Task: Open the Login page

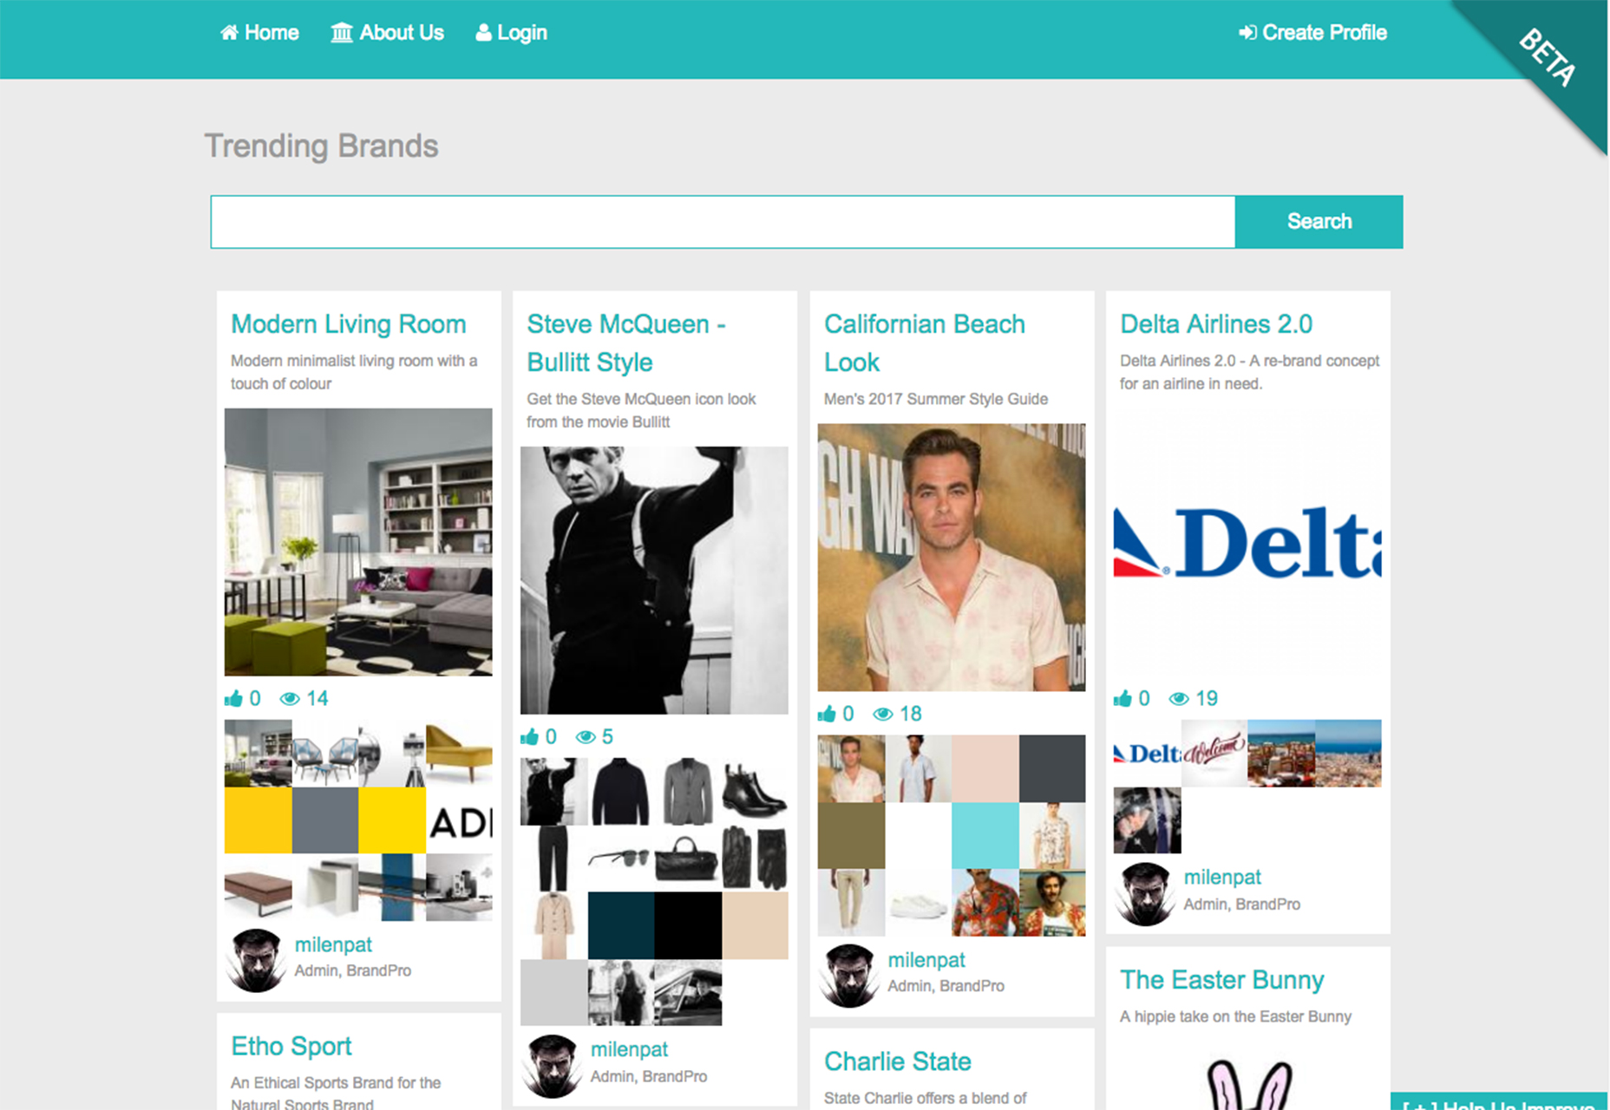Action: pyautogui.click(x=511, y=33)
